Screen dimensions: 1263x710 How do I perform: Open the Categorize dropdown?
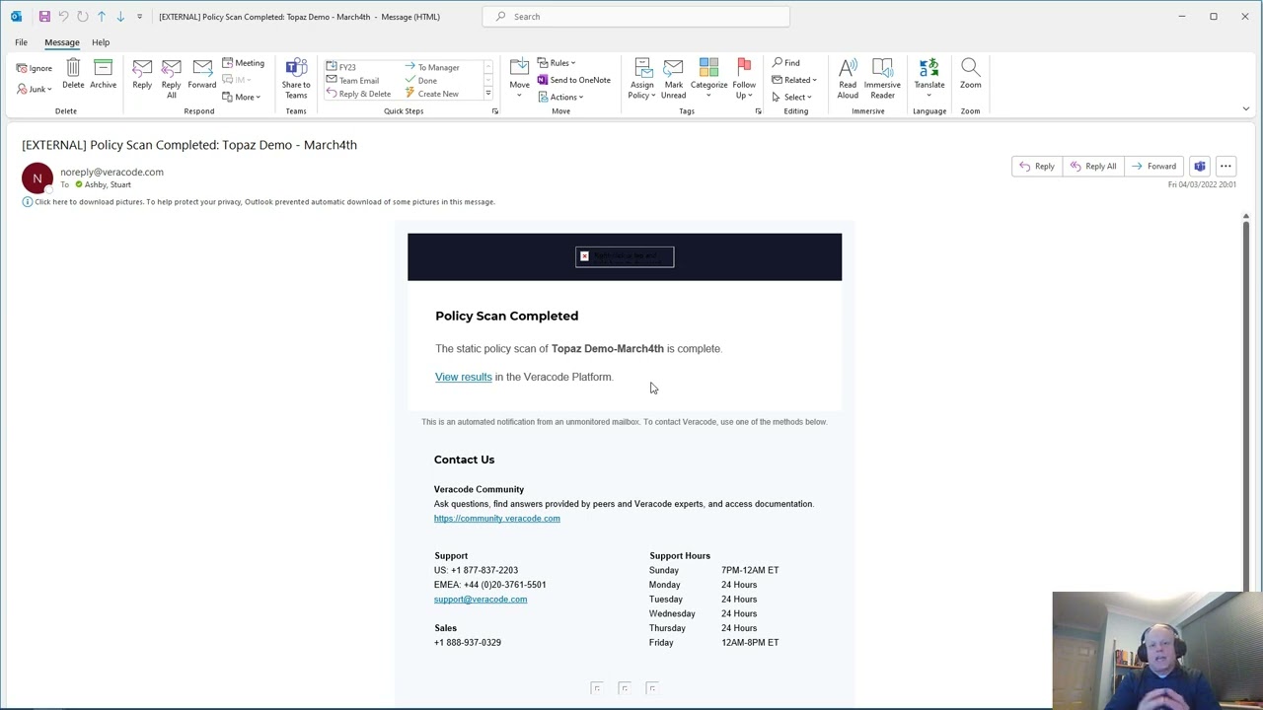click(x=708, y=79)
